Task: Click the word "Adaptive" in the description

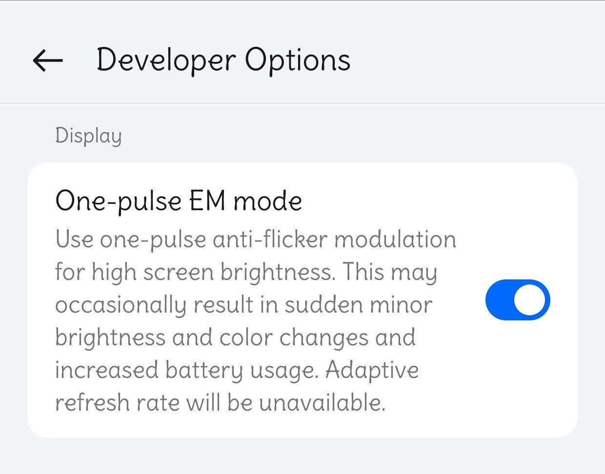Action: coord(372,370)
